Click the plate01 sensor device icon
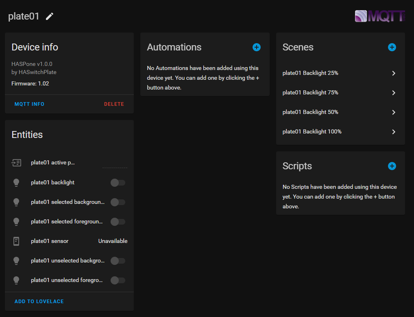414x317 pixels. 16,241
